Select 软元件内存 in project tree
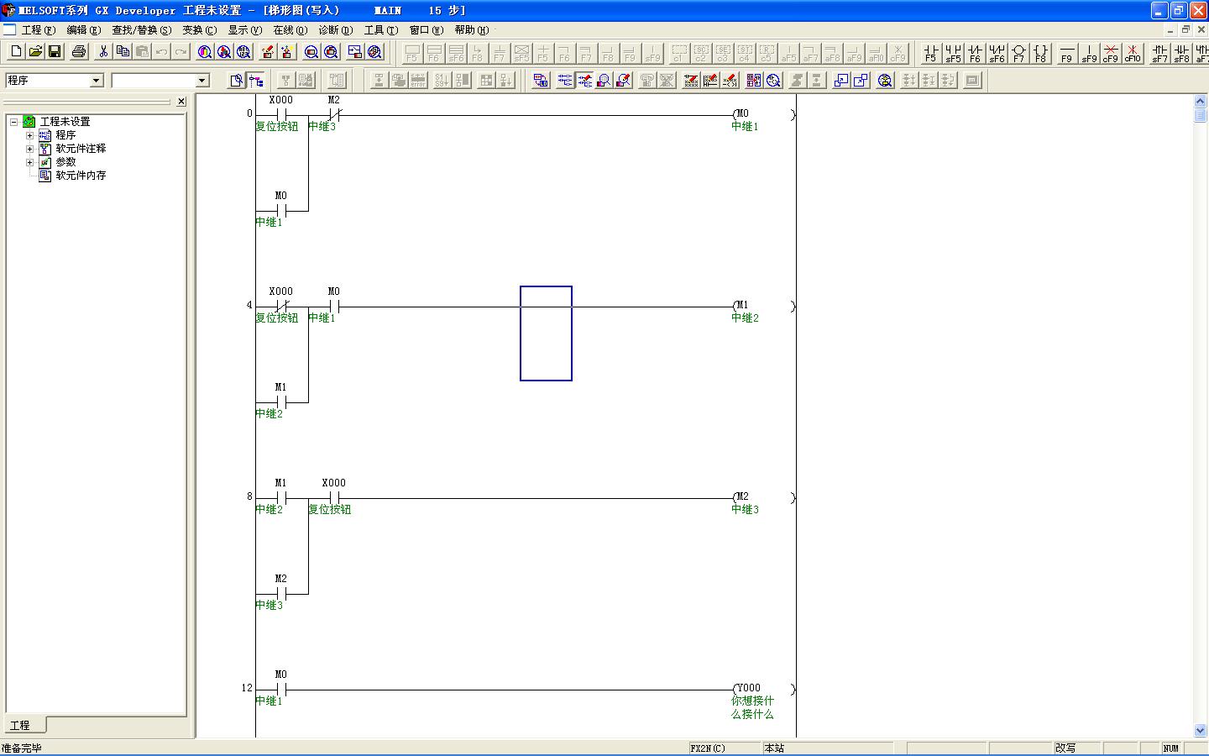 click(x=81, y=176)
